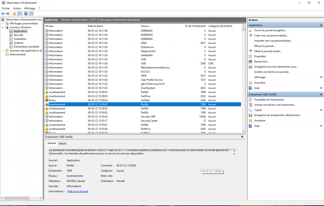Click the Filtrer le journal actuel funnel icon
The height and width of the screenshot is (206, 324).
(250, 51)
